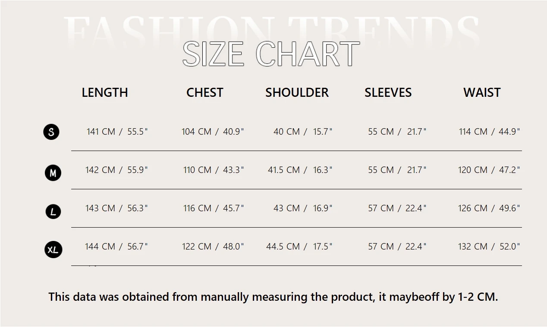
Task: Select the L size badge icon
Action: click(x=53, y=211)
